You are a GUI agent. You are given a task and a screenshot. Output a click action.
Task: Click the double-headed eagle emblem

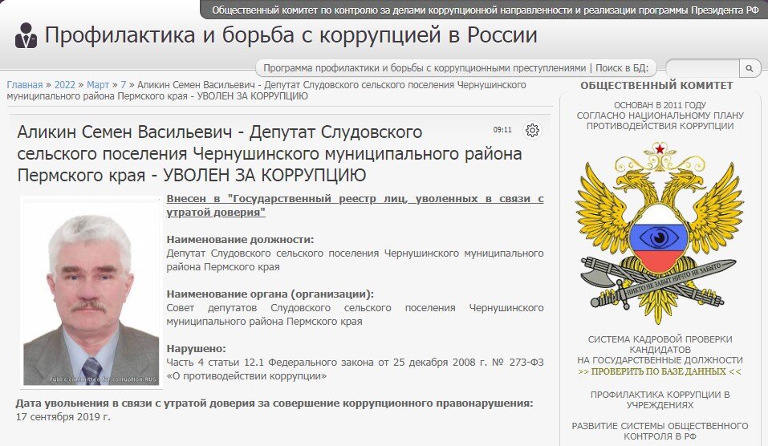[x=660, y=233]
